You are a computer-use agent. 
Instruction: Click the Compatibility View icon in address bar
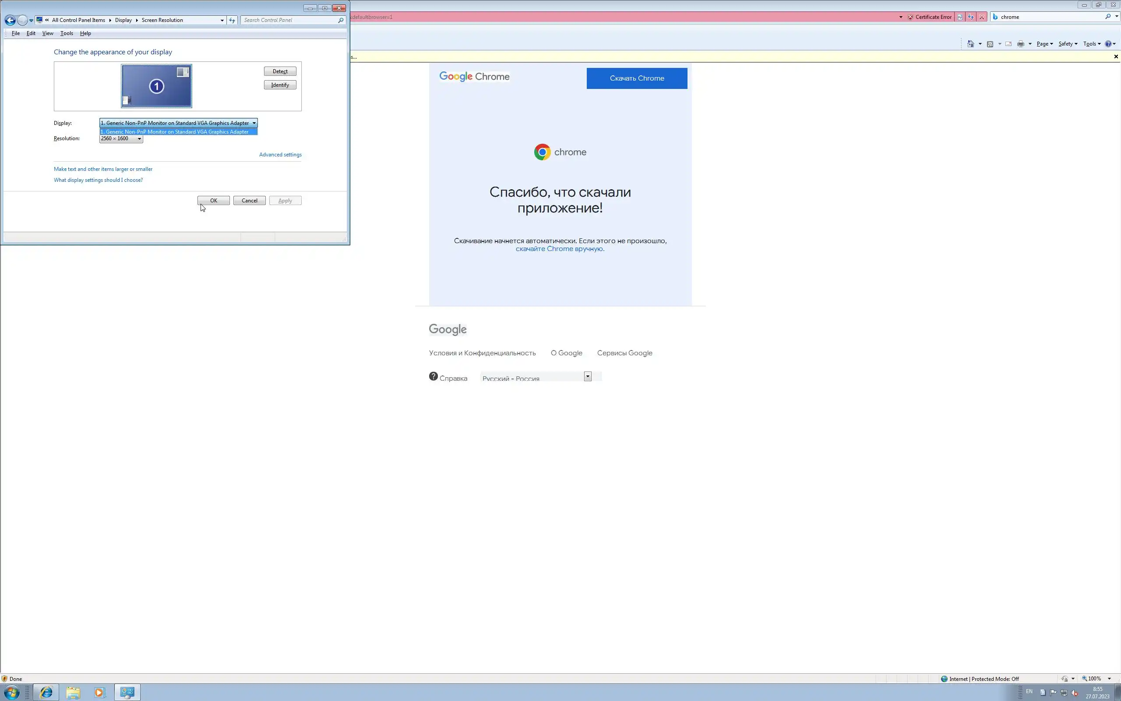(x=960, y=17)
